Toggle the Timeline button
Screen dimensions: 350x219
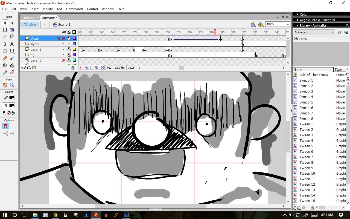click(x=30, y=24)
